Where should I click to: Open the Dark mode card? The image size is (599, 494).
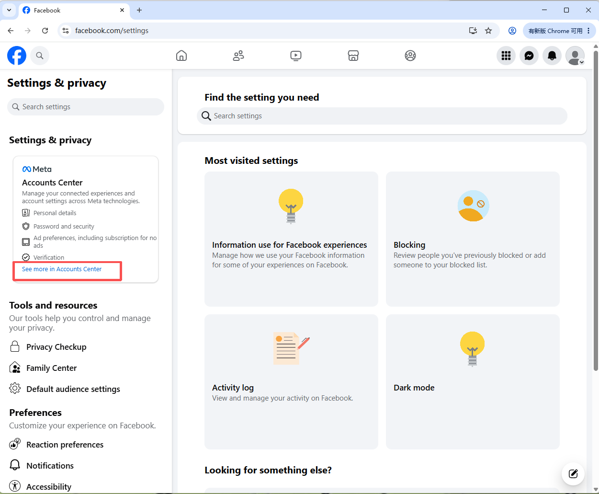(473, 382)
